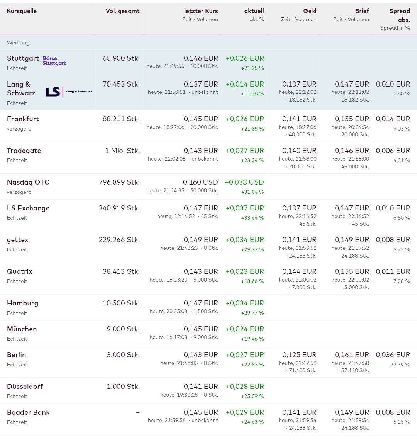This screenshot has width=417, height=441.
Task: Click the Geld column header
Action: 310,11
